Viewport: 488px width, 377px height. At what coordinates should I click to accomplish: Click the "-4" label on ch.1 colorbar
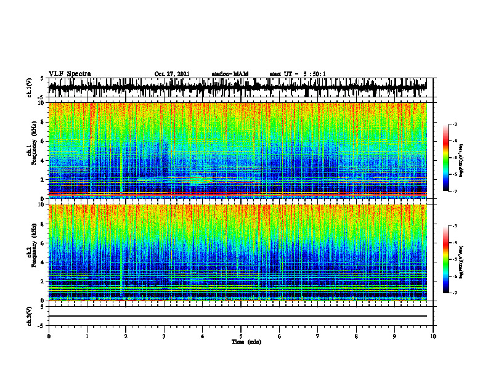454,141
